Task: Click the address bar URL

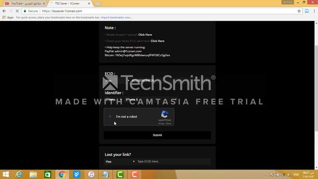Action: click(x=62, y=11)
